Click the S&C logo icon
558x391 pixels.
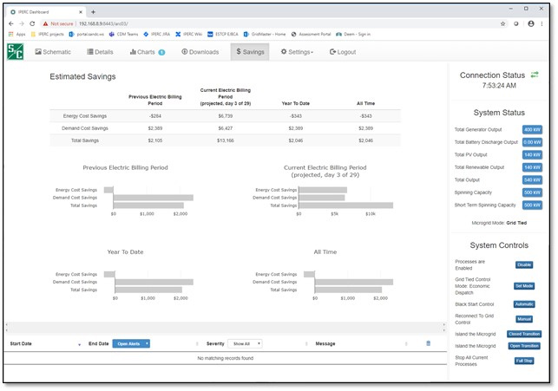16,53
